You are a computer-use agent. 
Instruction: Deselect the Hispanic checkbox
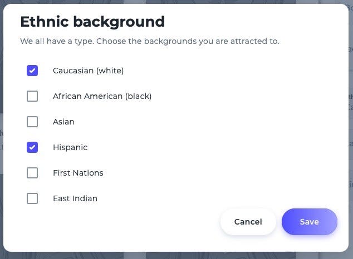coord(32,147)
